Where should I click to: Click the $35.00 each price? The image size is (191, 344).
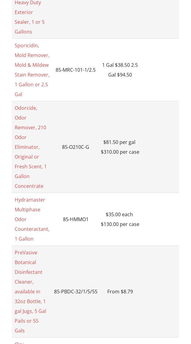coord(119,214)
